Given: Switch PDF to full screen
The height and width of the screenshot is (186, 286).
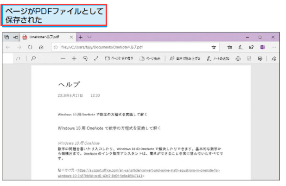Looking at the screenshot, I should click(96, 58).
